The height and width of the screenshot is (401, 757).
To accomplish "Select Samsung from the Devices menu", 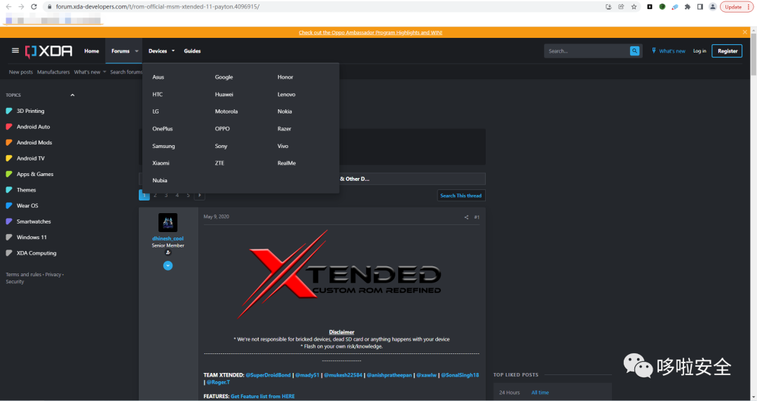I will [163, 146].
